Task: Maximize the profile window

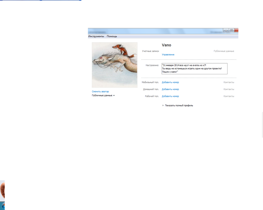Action: (231, 30)
